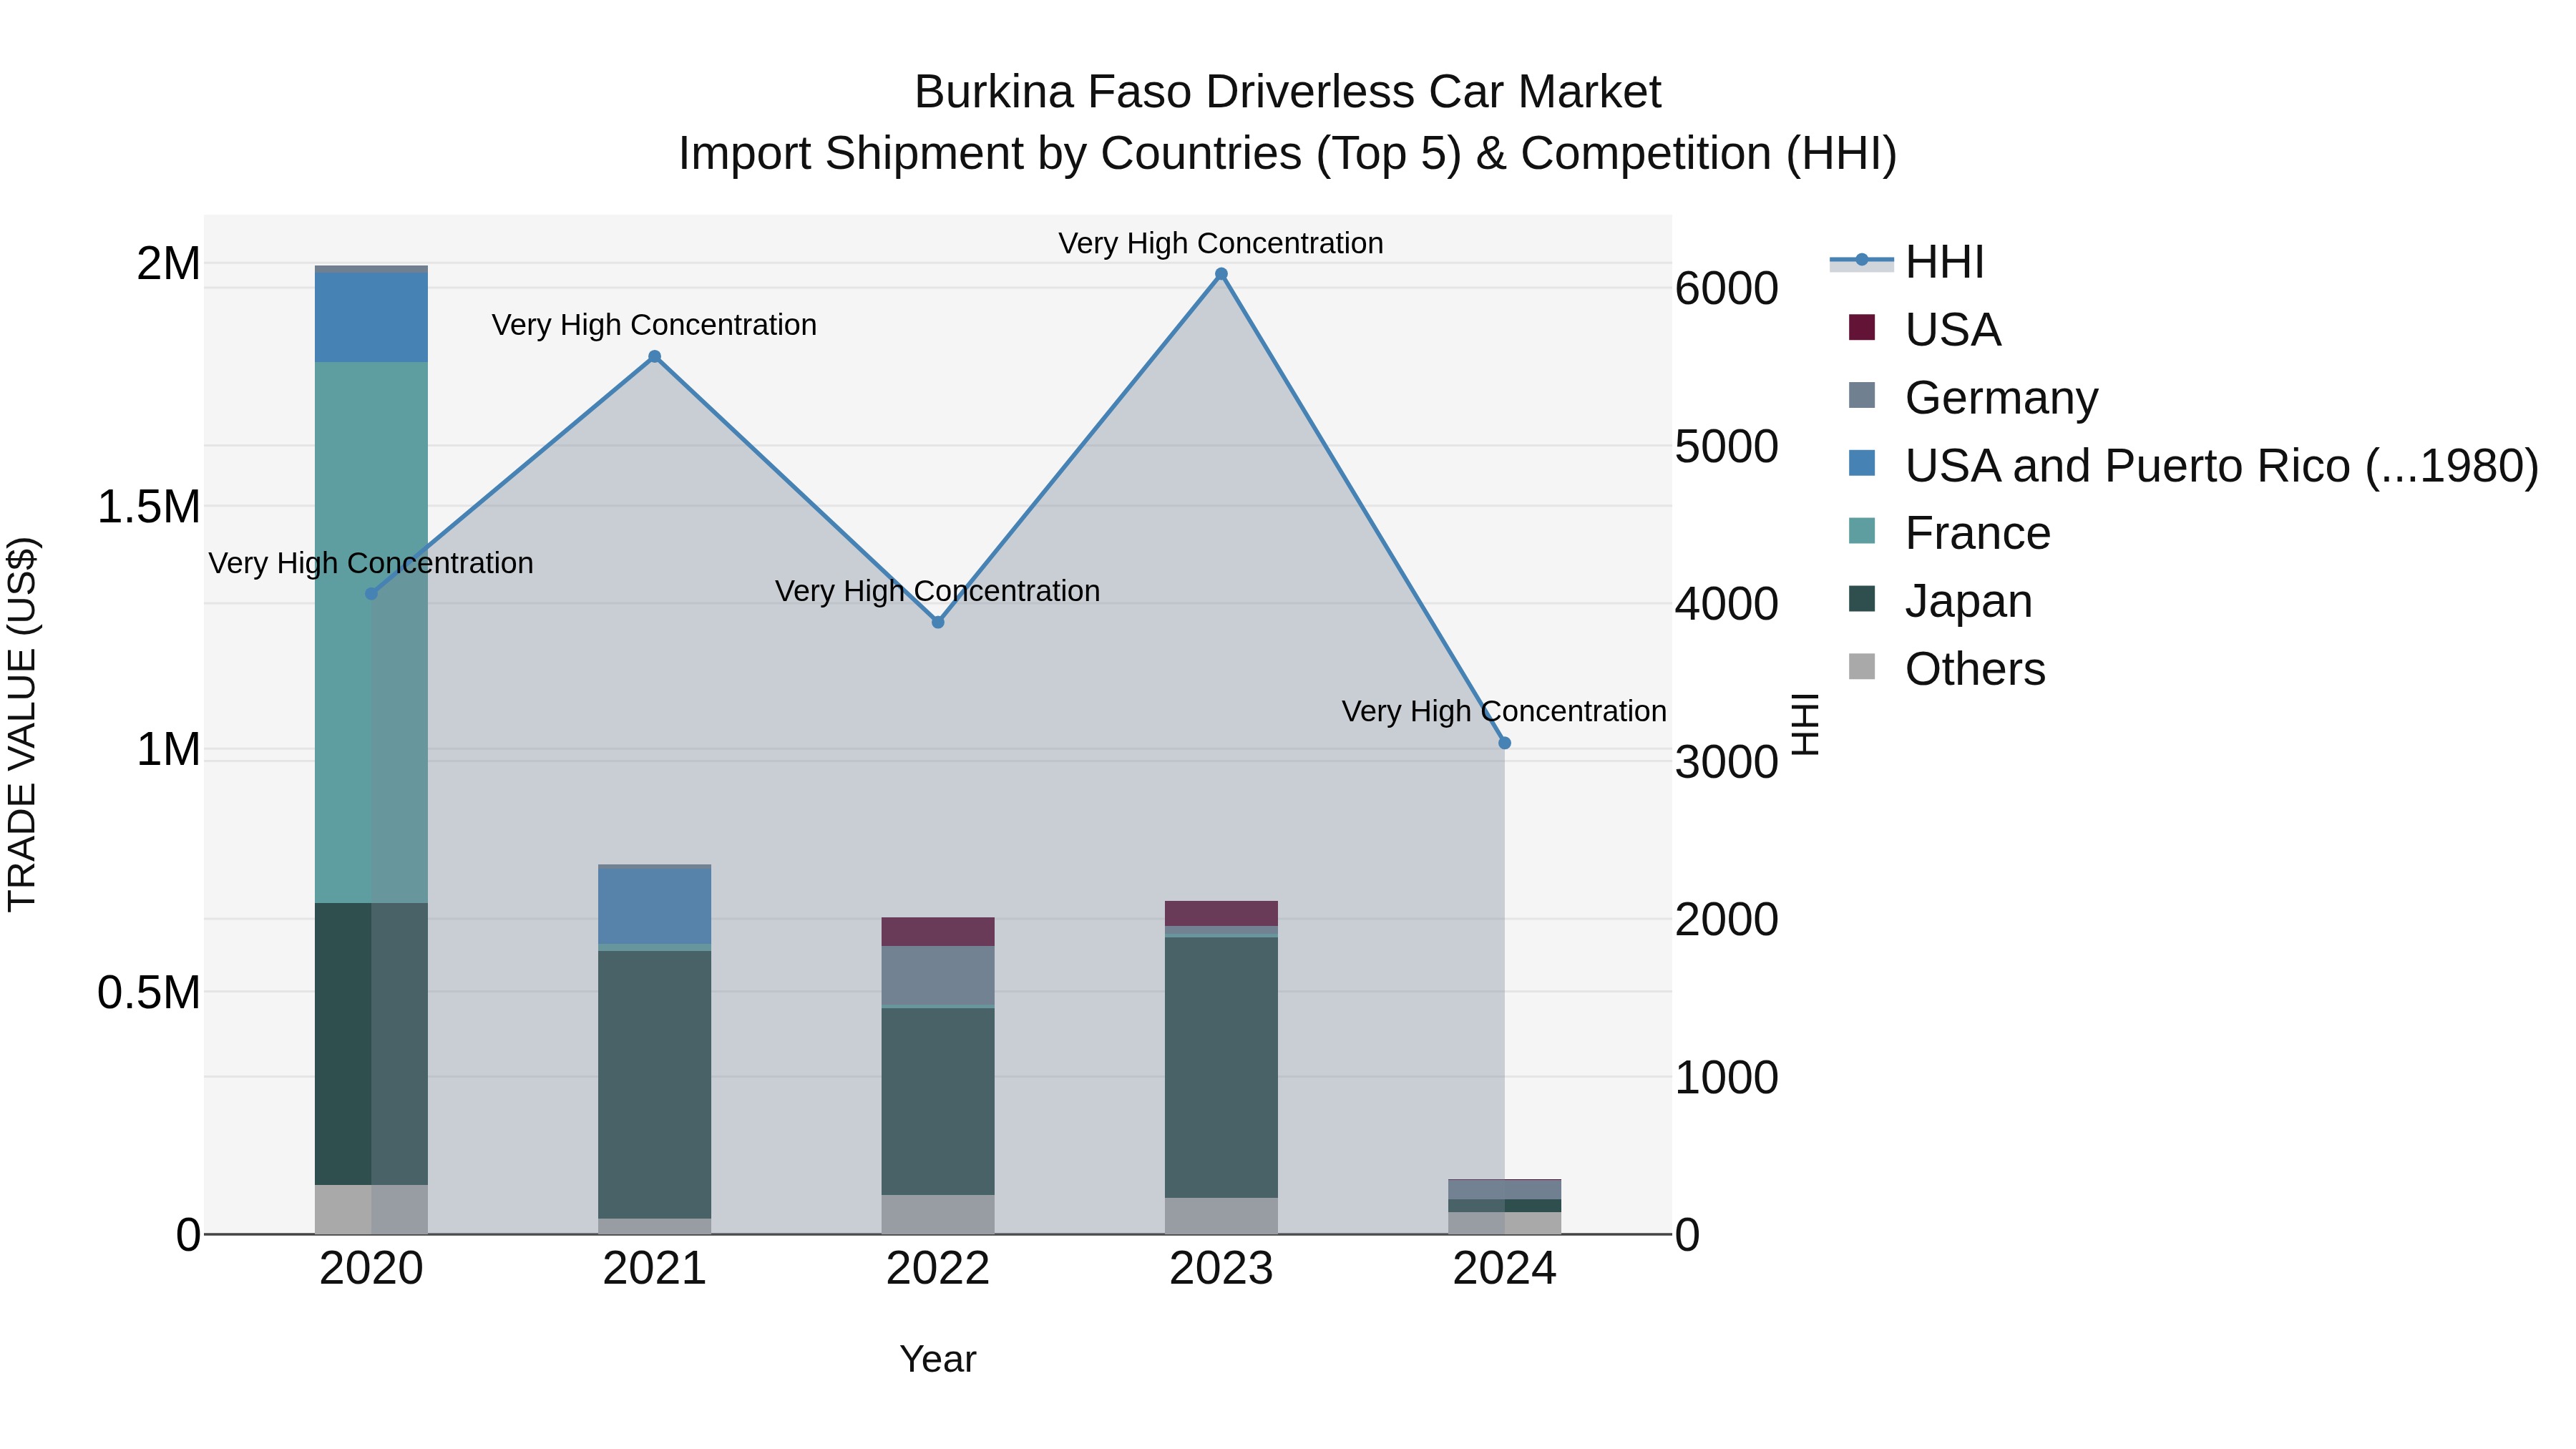Click the Japan dark green legend swatch
Viewport: 2576px width, 1449px height.
click(1862, 599)
